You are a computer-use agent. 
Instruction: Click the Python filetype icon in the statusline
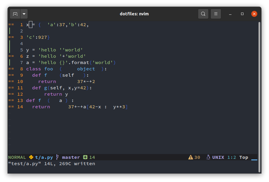(x=31, y=157)
